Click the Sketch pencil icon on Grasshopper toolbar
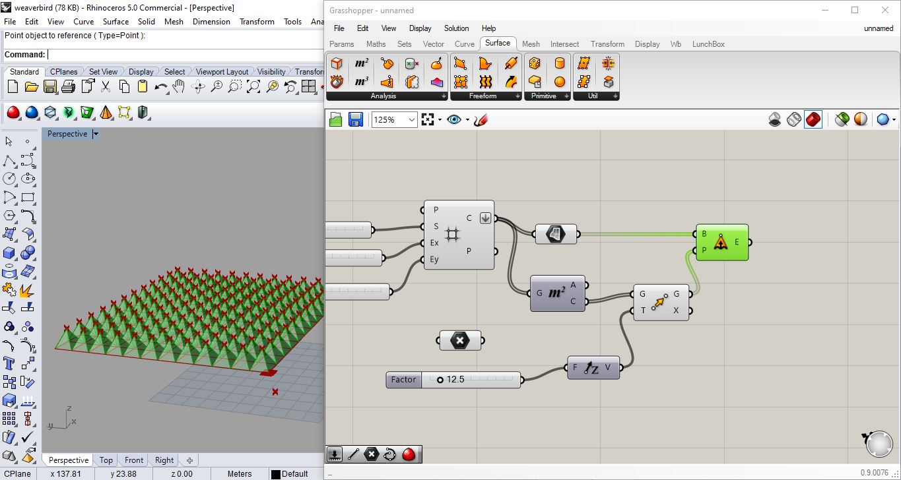 [x=481, y=119]
